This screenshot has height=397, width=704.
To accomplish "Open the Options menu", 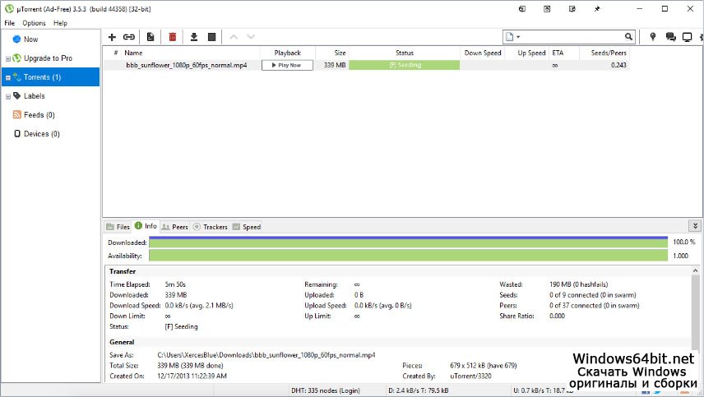I will pyautogui.click(x=34, y=23).
